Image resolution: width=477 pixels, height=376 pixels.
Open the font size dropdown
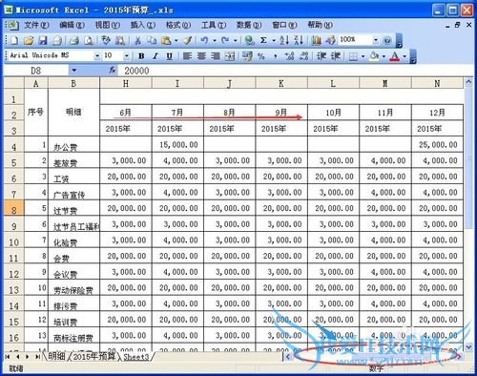click(127, 56)
